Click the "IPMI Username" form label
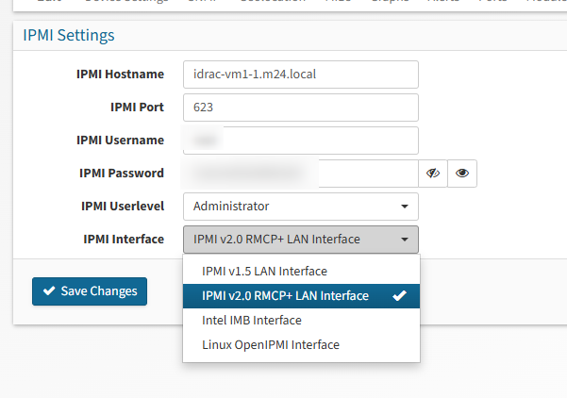Image resolution: width=567 pixels, height=398 pixels. [120, 141]
